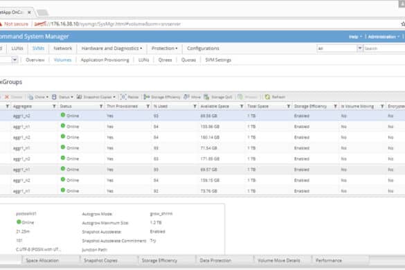This screenshot has height=270, width=405.
Task: Switch to the Overview sub-tab
Action: [35, 60]
